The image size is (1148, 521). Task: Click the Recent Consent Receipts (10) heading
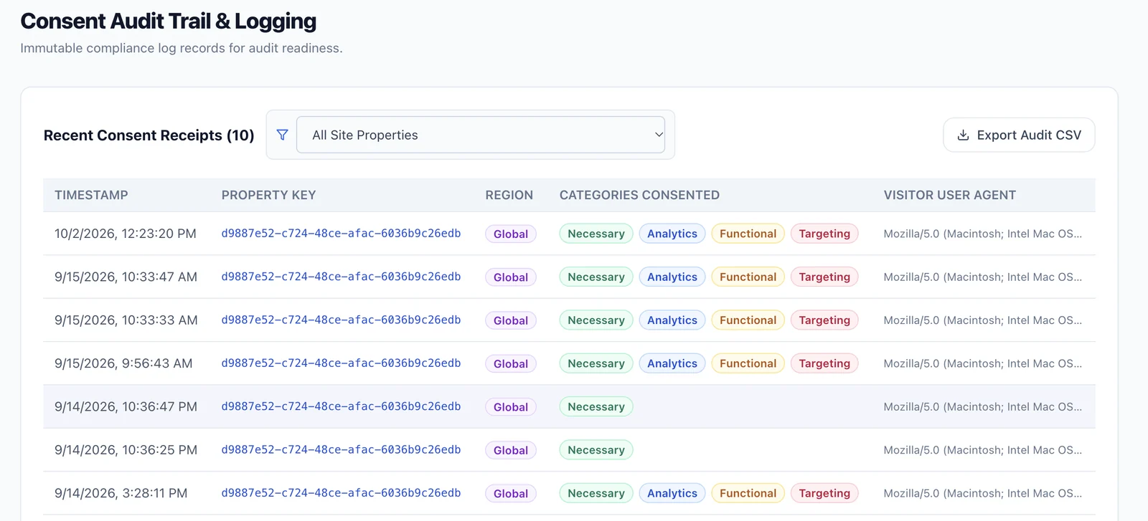tap(149, 135)
